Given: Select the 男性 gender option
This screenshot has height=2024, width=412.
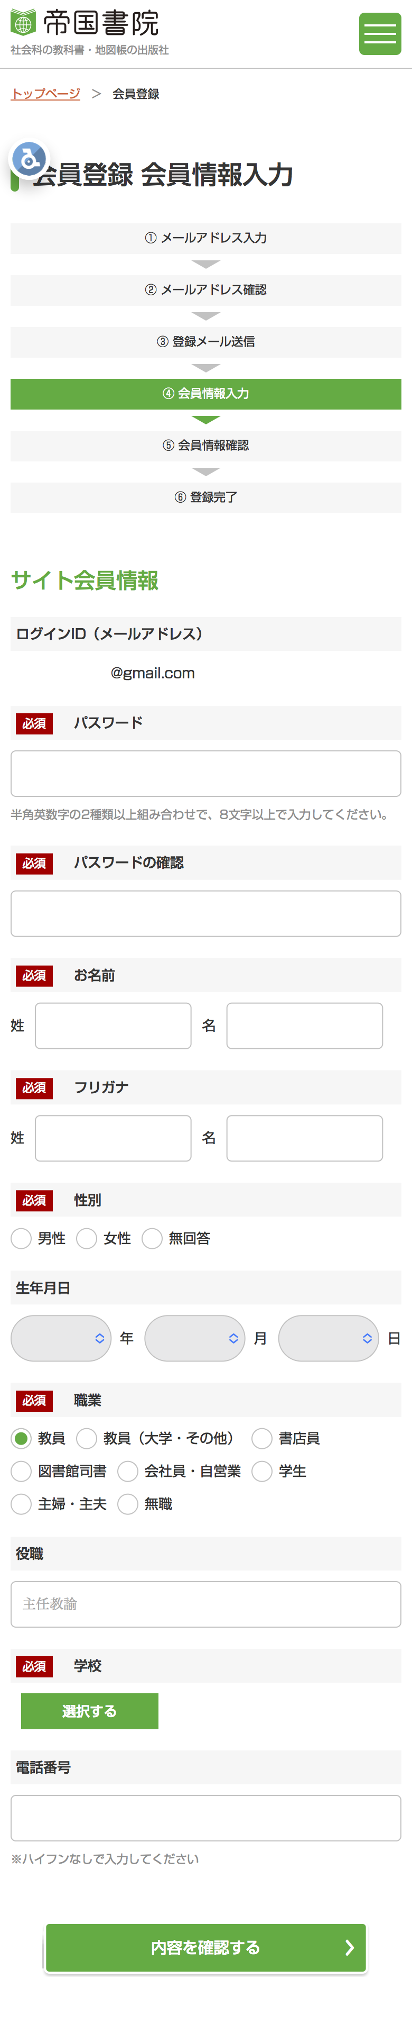Looking at the screenshot, I should pyautogui.click(x=22, y=1238).
